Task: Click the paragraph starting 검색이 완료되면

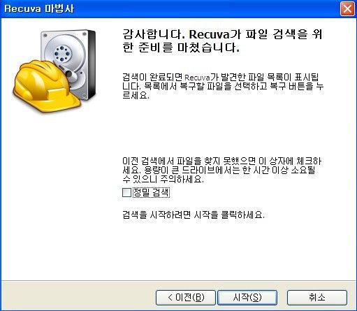Action: (223, 86)
